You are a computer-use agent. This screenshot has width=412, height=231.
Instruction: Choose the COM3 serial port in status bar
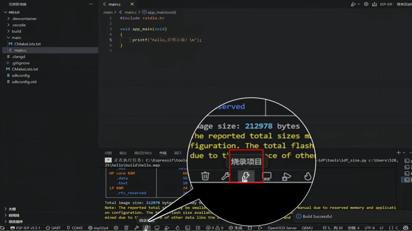point(75,228)
